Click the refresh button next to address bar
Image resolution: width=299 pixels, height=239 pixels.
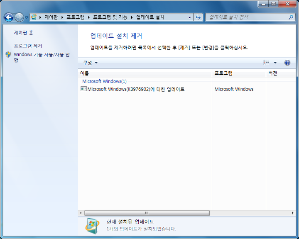[x=198, y=17]
